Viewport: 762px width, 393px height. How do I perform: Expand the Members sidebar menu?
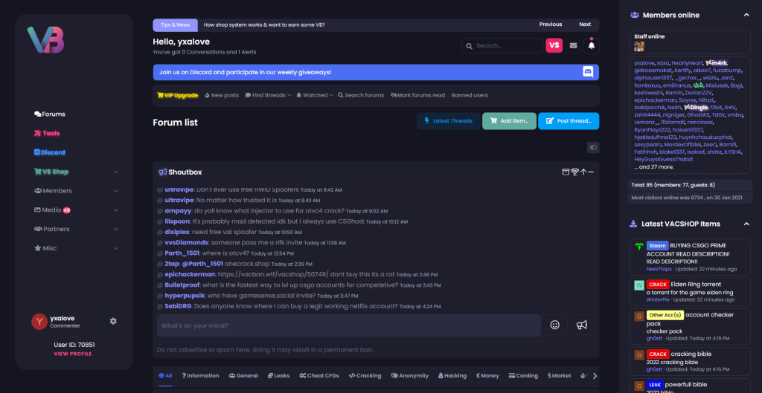[116, 191]
